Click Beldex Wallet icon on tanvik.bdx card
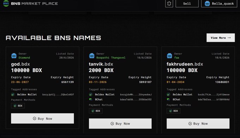The width and height of the screenshot is (240, 138). pyautogui.click(x=91, y=94)
